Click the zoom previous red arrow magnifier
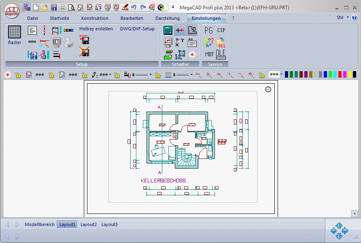The height and width of the screenshot is (243, 361). [251, 75]
